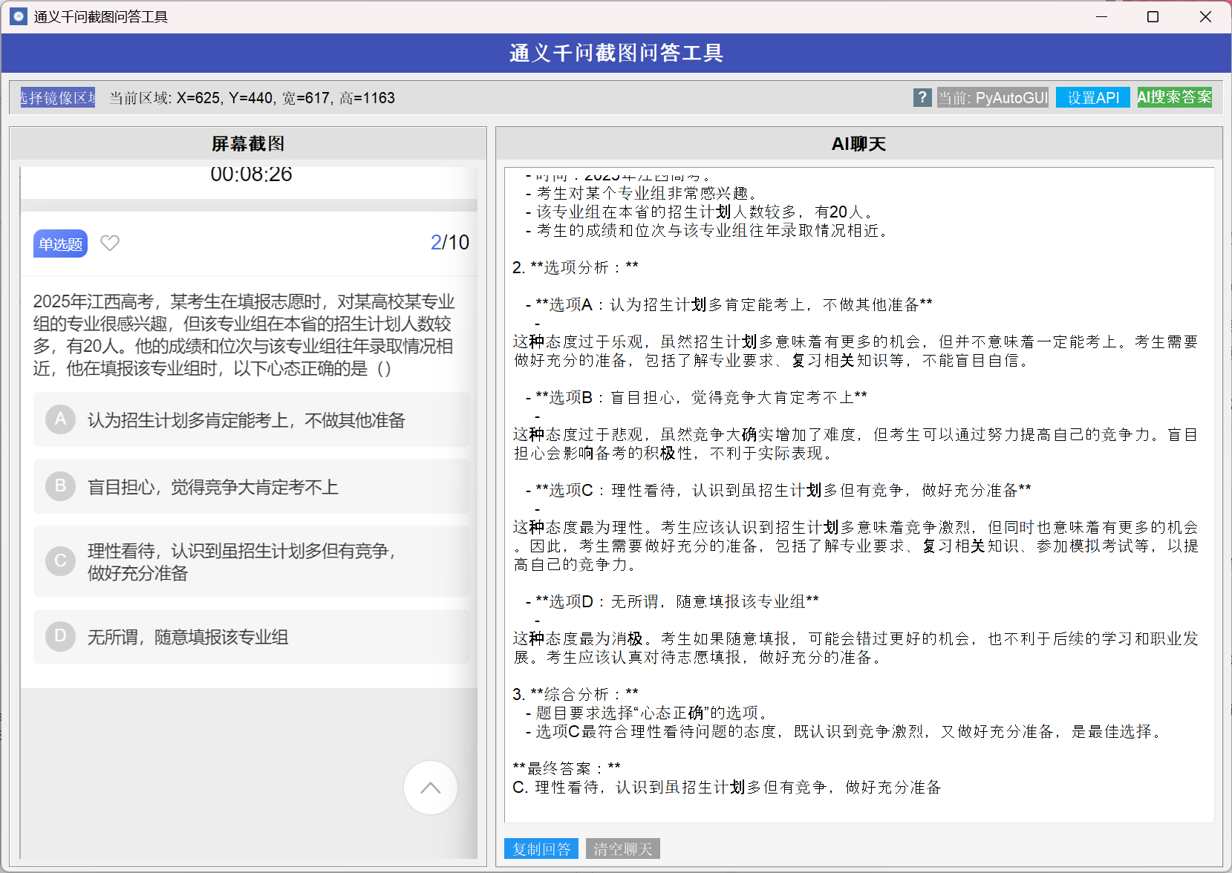
Task: Click the final answer line in chat
Action: (726, 787)
